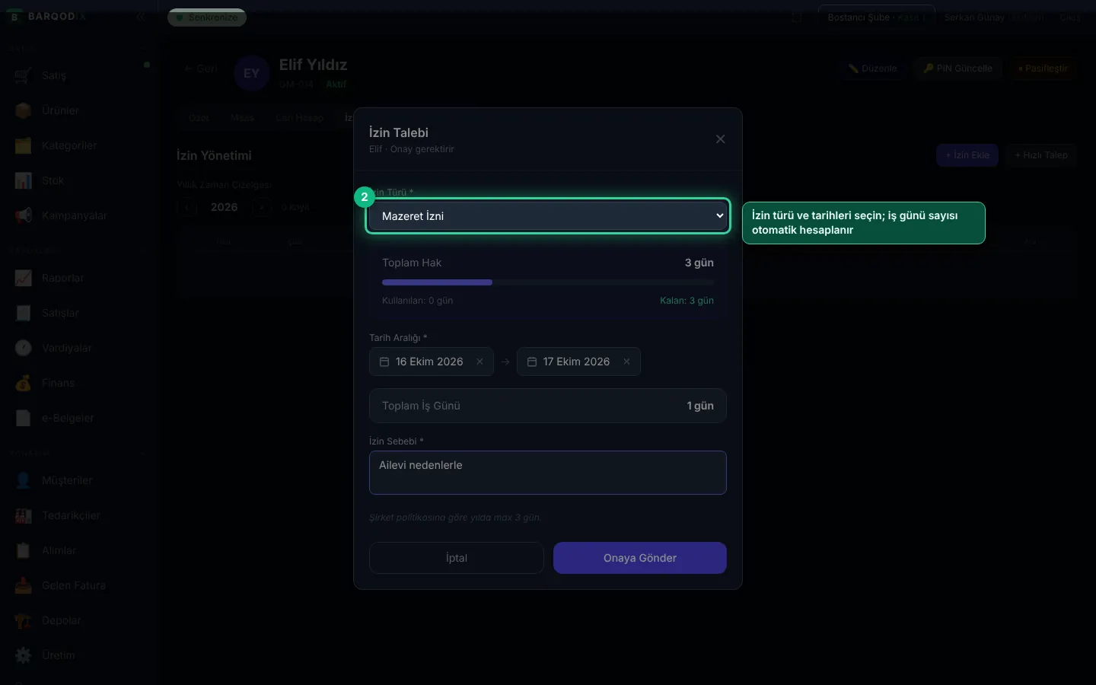Open Satışlar in the sidebar
Viewport: 1096px width, 685px height.
pyautogui.click(x=60, y=313)
